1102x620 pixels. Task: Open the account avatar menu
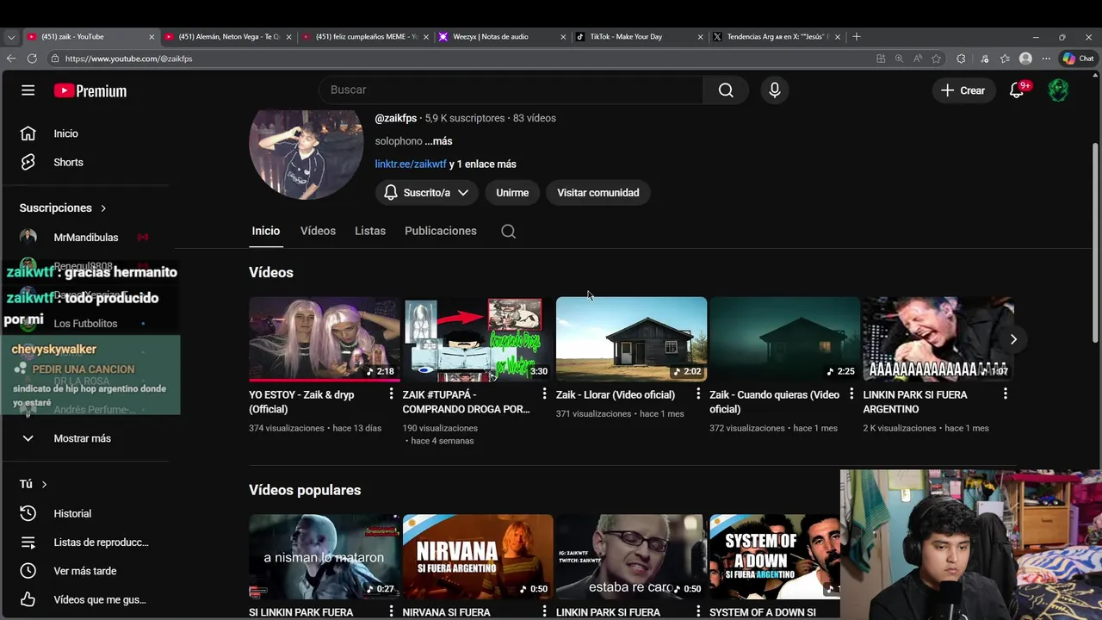coord(1058,90)
